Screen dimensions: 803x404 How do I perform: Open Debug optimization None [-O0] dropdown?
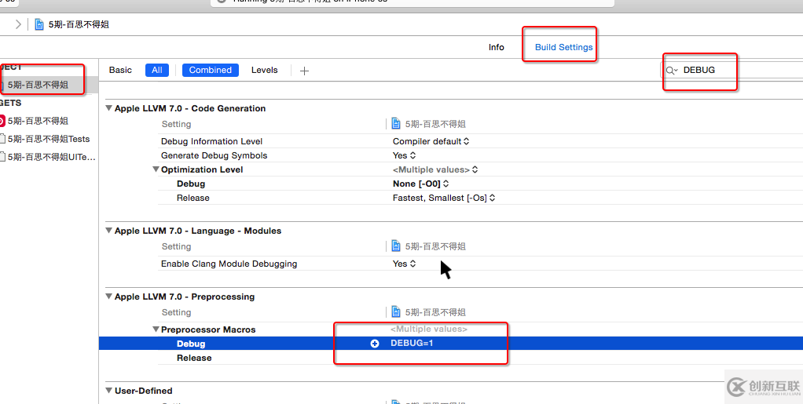pyautogui.click(x=420, y=184)
